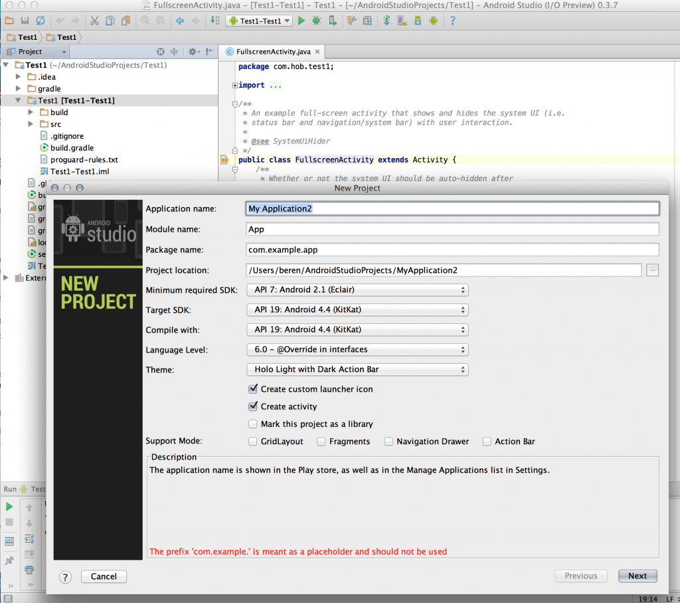The height and width of the screenshot is (603, 680).
Task: Open Project Structure settings icon
Action: (367, 21)
